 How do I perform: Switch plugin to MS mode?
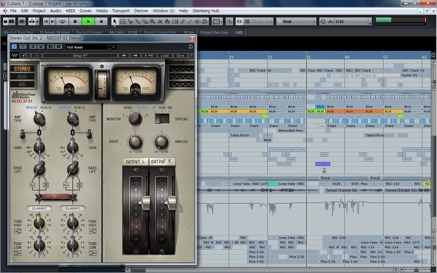click(22, 84)
